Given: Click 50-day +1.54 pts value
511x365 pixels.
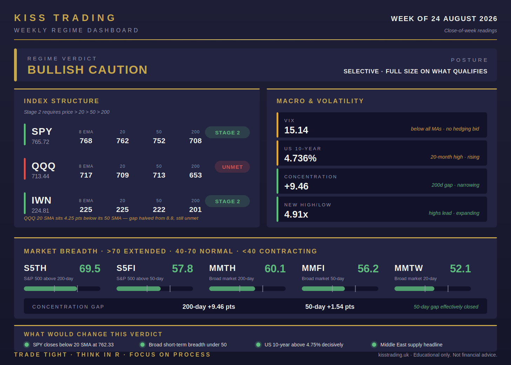Looking at the screenshot, I should click(x=330, y=307).
